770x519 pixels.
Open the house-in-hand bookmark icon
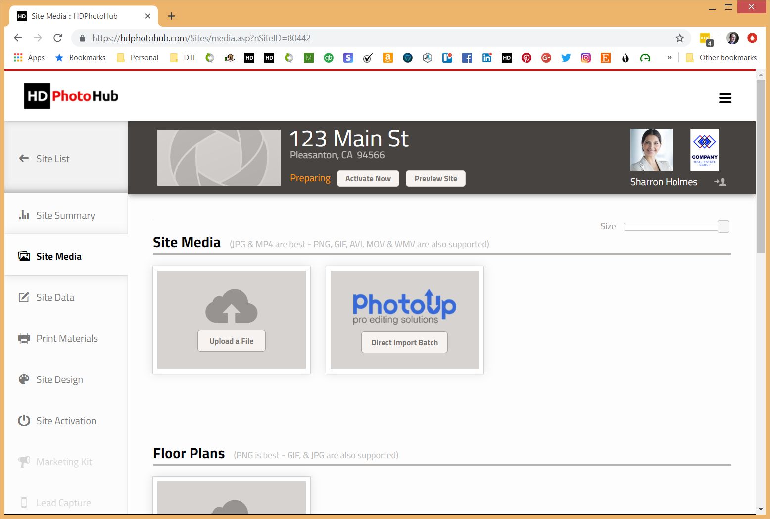(x=230, y=58)
